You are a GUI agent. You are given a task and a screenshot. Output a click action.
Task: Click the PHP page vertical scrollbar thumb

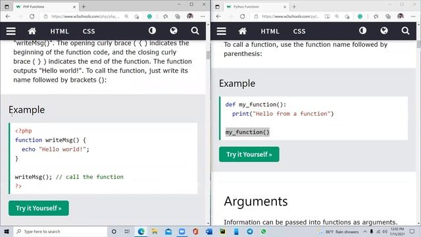(x=208, y=55)
